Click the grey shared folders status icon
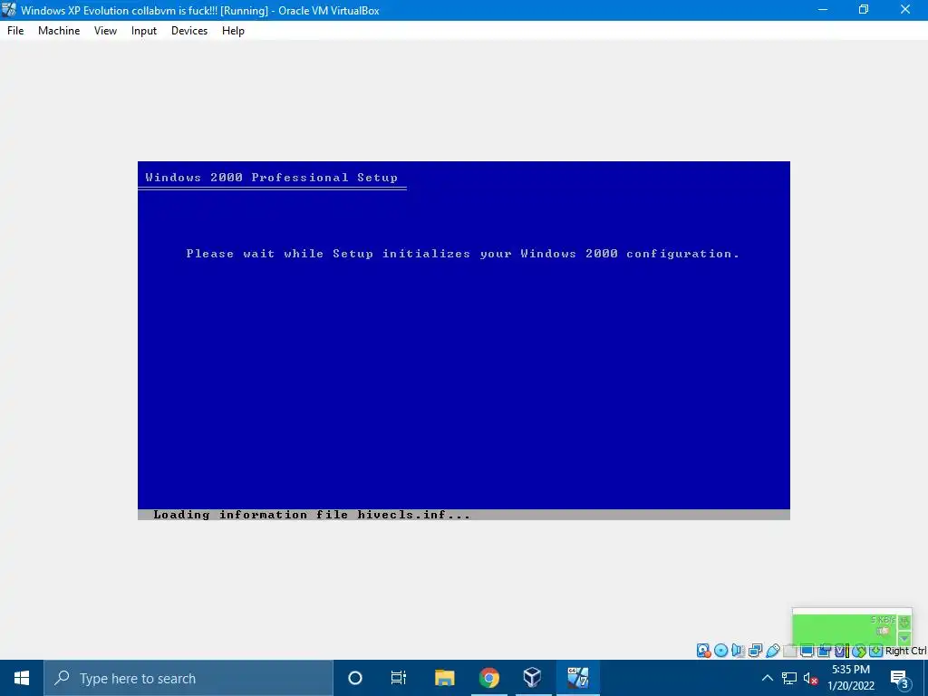 point(789,651)
